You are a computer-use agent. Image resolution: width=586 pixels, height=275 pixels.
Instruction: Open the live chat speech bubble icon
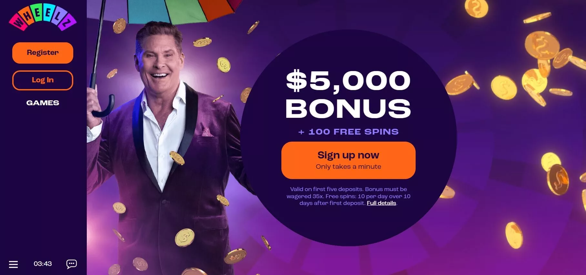[x=71, y=264]
